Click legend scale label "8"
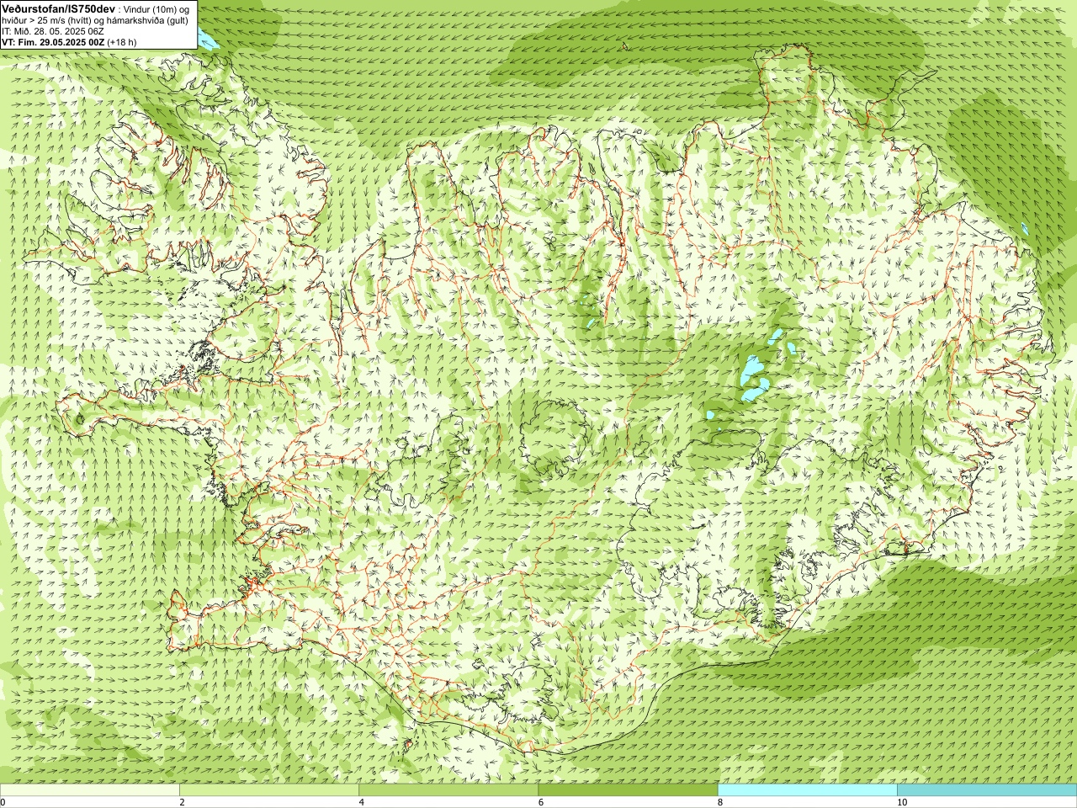This screenshot has height=808, width=1077. (720, 802)
